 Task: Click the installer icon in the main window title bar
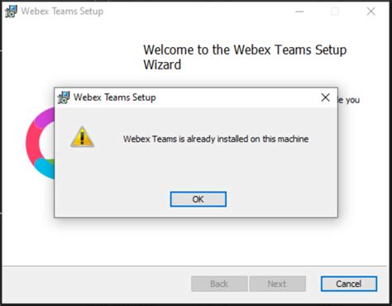[11, 12]
